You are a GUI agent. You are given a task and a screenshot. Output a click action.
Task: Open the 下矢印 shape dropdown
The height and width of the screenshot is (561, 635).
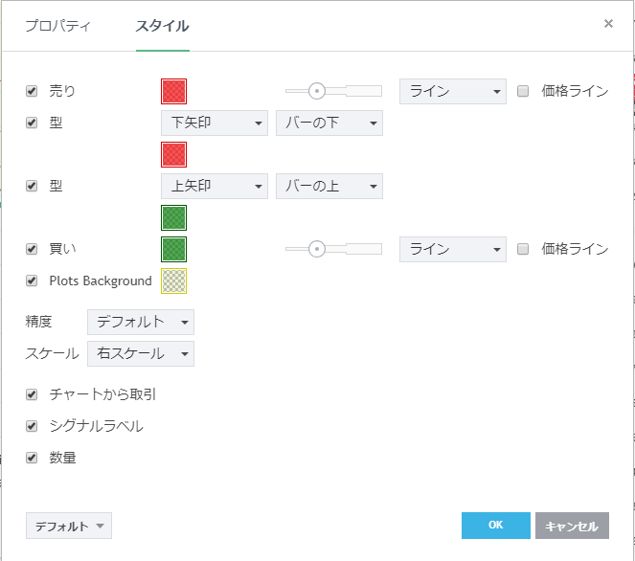click(215, 123)
